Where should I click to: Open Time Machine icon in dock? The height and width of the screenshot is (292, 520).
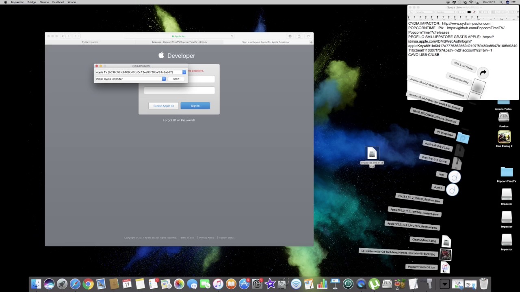pyautogui.click(x=348, y=284)
